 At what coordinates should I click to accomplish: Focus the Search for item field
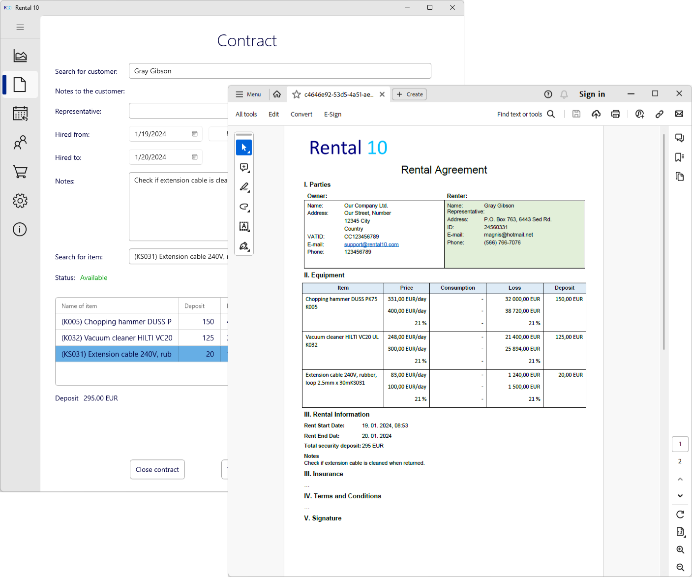pos(179,256)
